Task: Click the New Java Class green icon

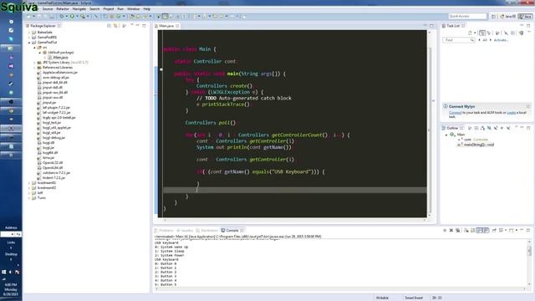Action: point(119,16)
